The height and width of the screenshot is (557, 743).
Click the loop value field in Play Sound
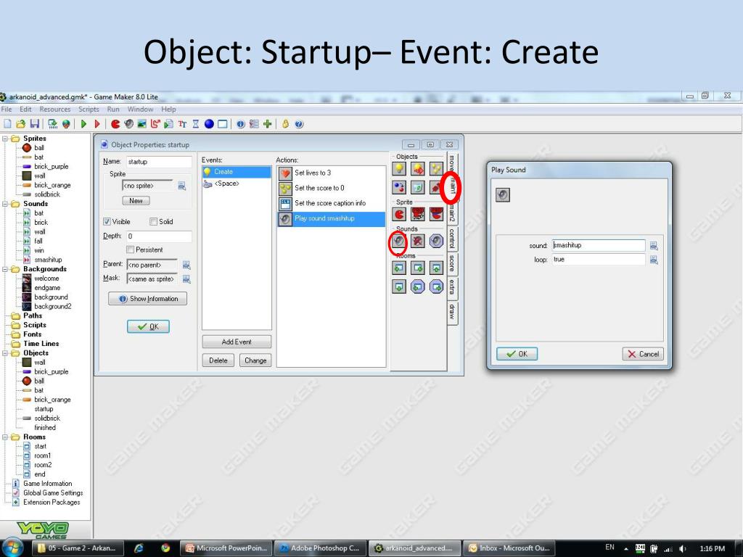[599, 260]
